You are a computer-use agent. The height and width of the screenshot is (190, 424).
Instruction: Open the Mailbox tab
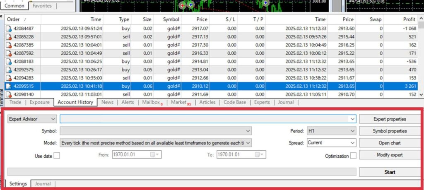tap(152, 102)
